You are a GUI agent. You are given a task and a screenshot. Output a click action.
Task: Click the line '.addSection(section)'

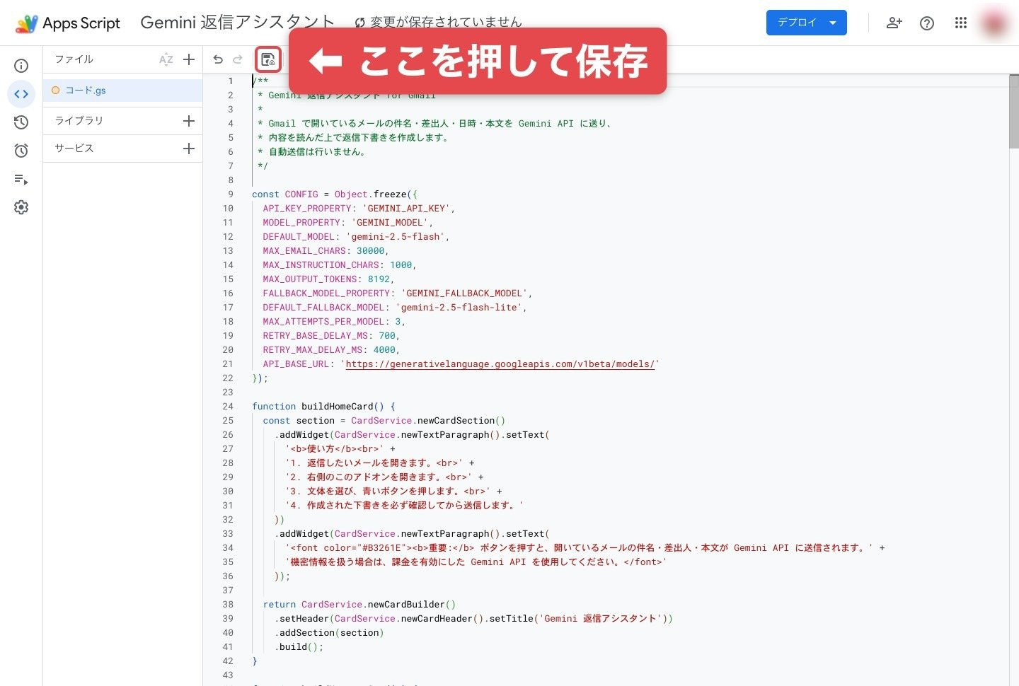click(328, 633)
